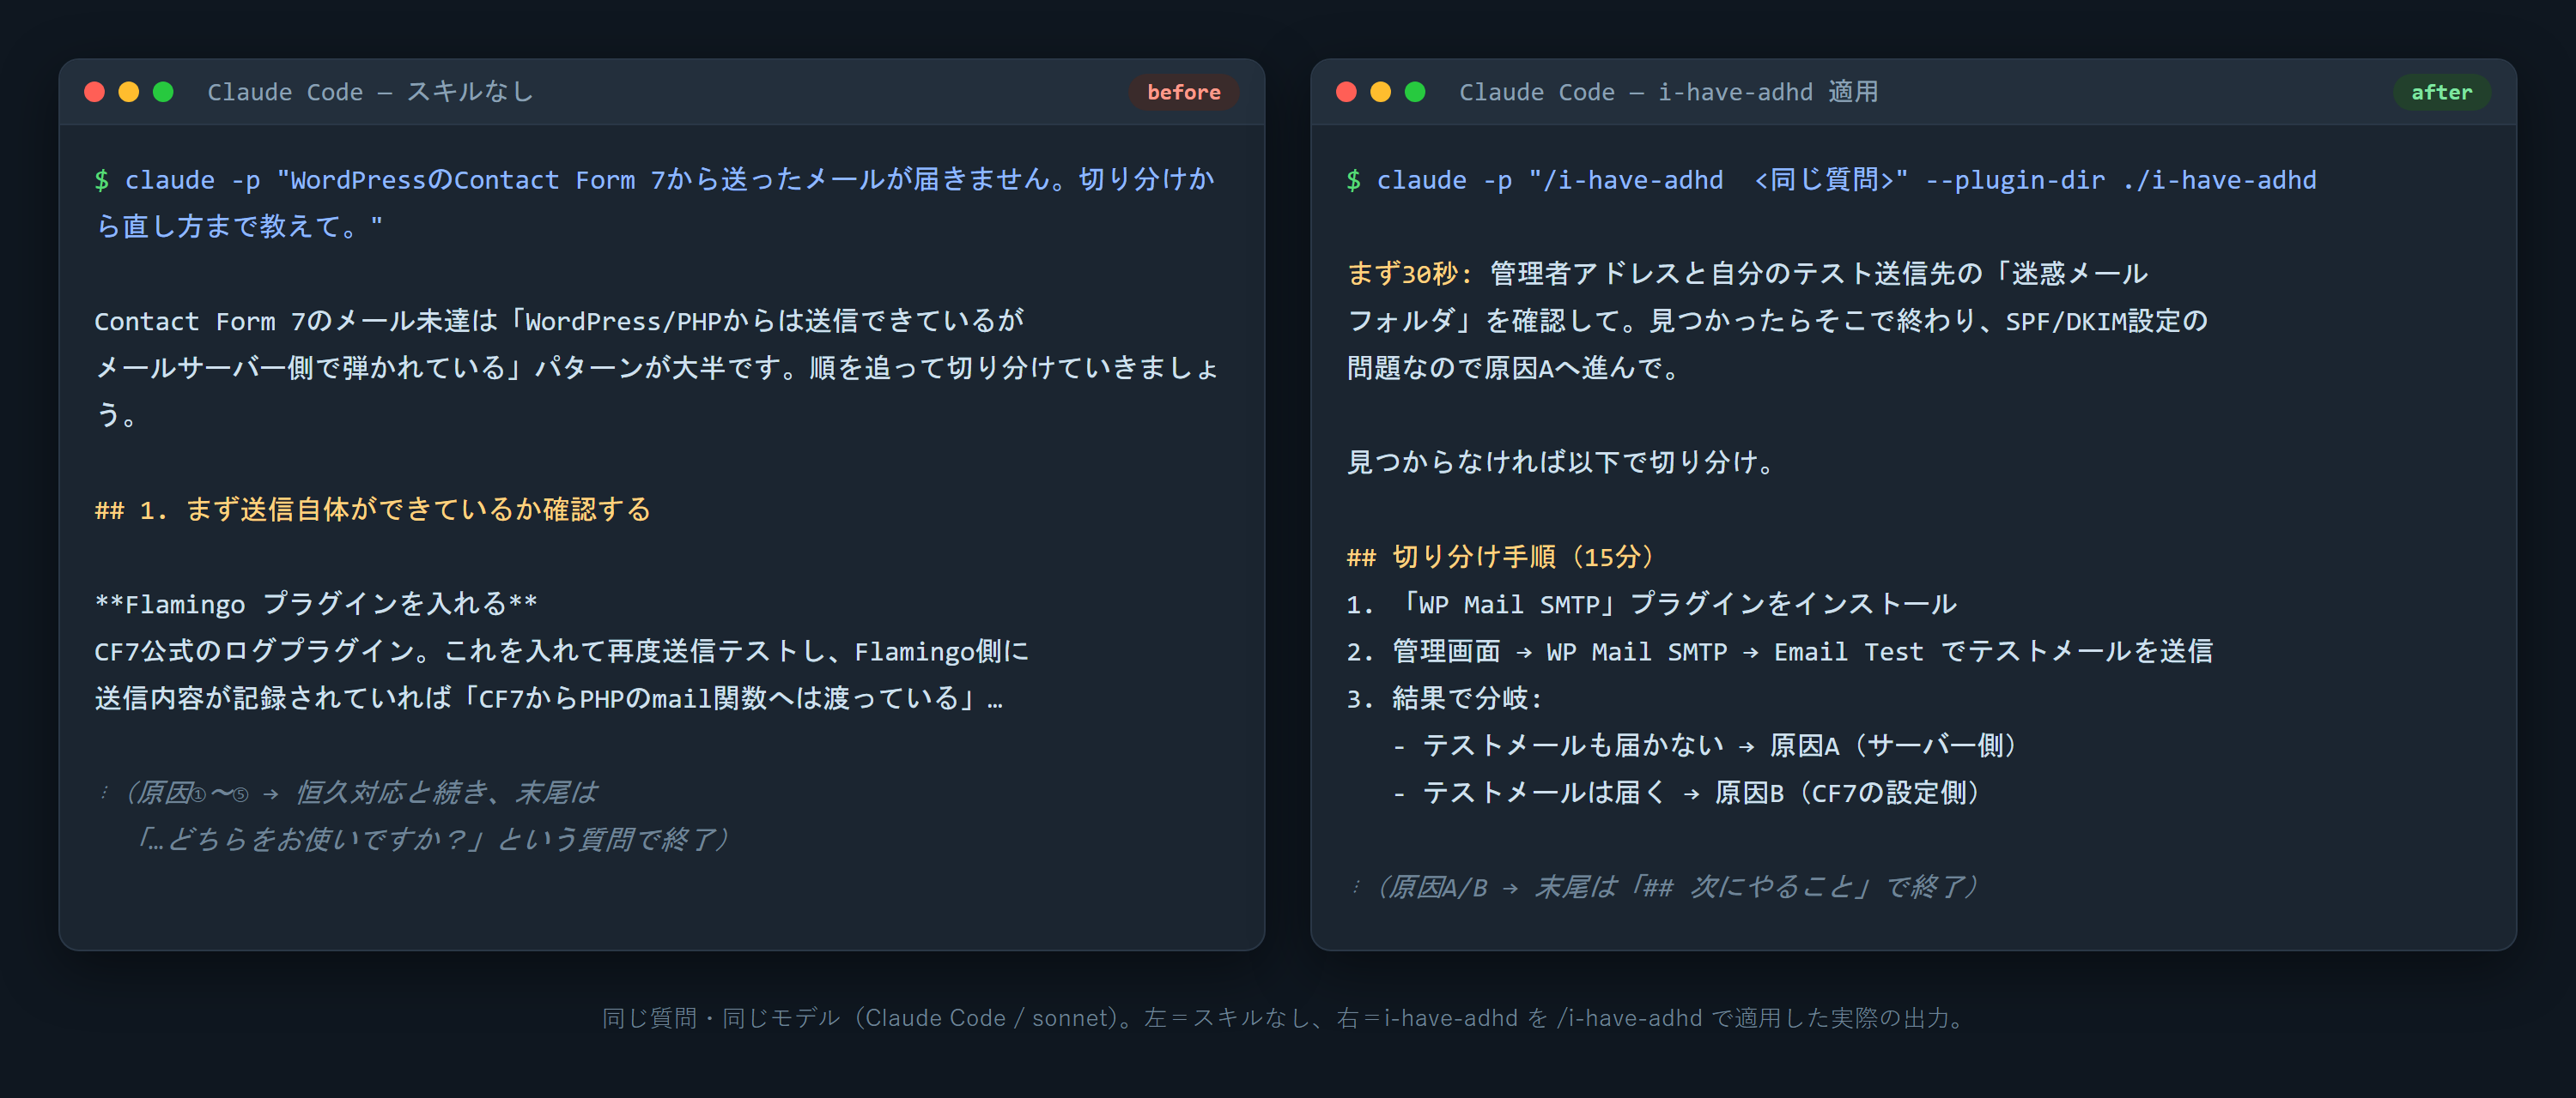Screen dimensions: 2576x1098
Task: Click italic note '(原因A/B → 末尾は「## 次にやること」で終了)'
Action: pyautogui.click(x=1664, y=887)
